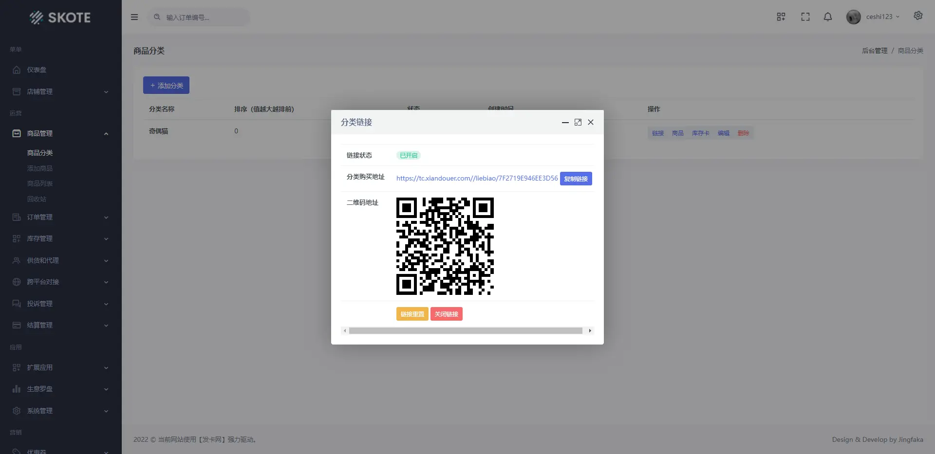Click the system management gear icon
Image resolution: width=935 pixels, height=454 pixels.
(x=17, y=411)
